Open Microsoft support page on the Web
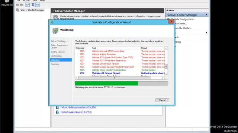The height and width of the screenshot is (133, 238). point(76,112)
